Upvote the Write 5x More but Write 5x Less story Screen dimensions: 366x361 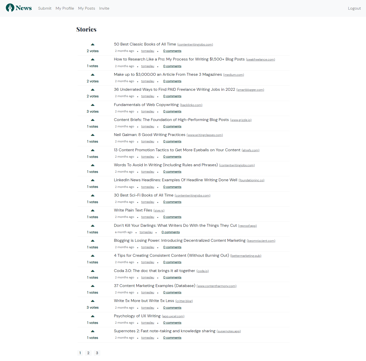point(93,301)
